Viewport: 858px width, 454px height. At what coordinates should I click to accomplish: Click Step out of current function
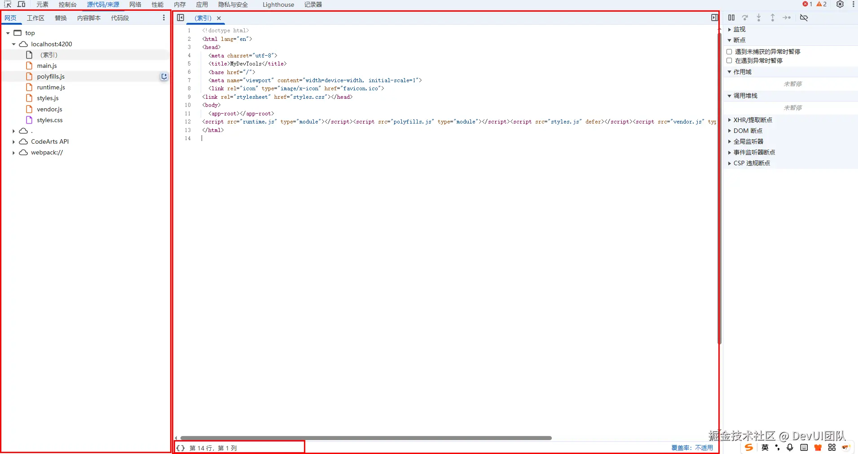773,18
